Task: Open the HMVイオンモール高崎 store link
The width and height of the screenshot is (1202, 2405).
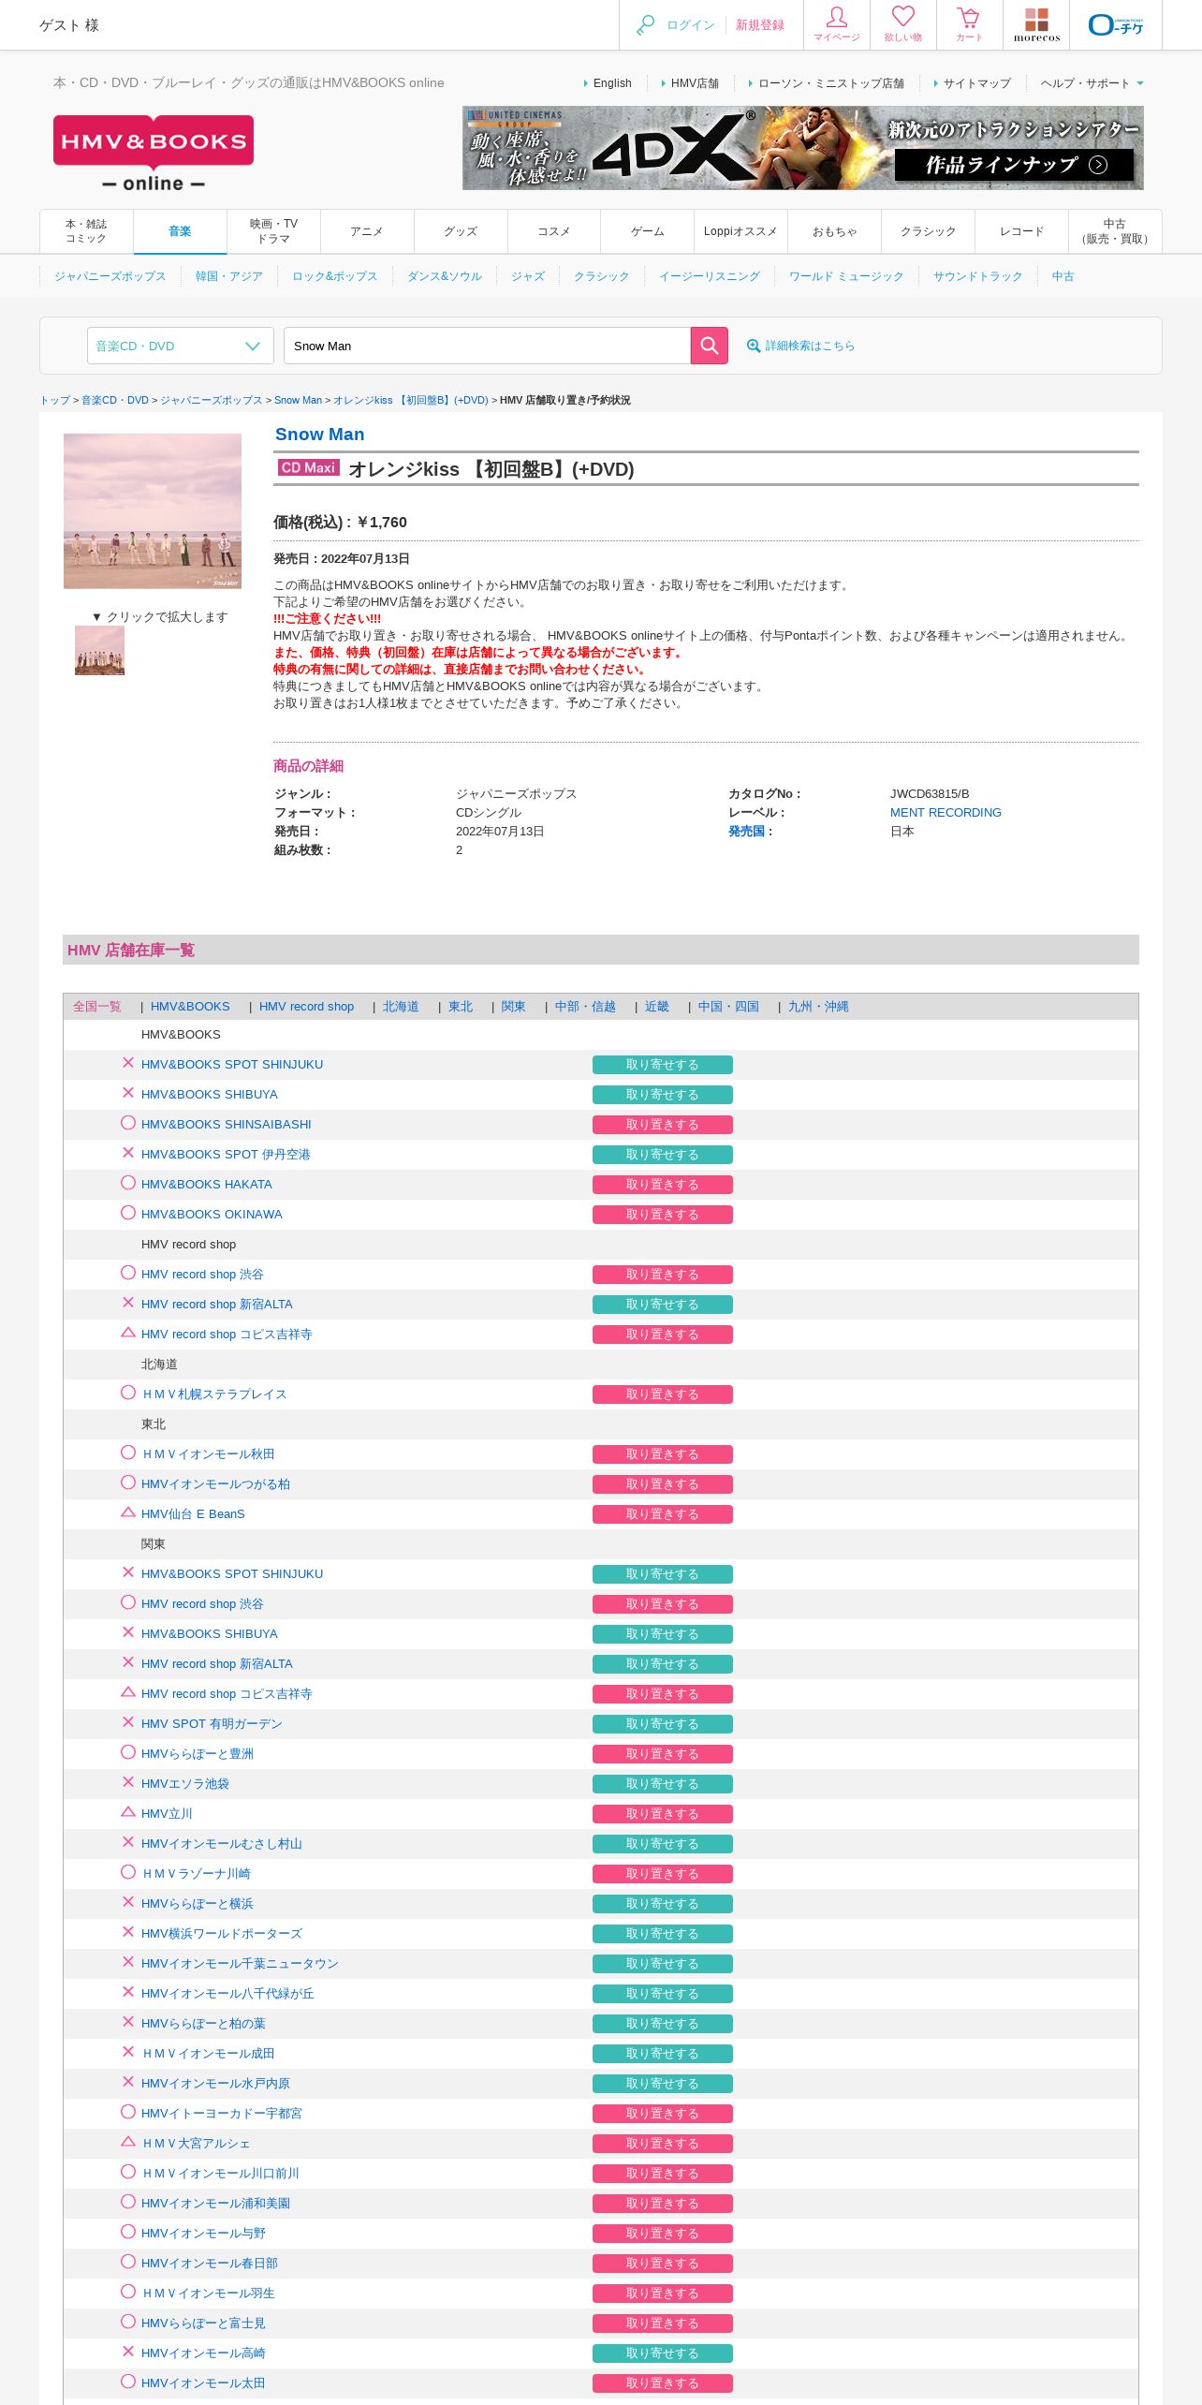Action: pos(203,2353)
